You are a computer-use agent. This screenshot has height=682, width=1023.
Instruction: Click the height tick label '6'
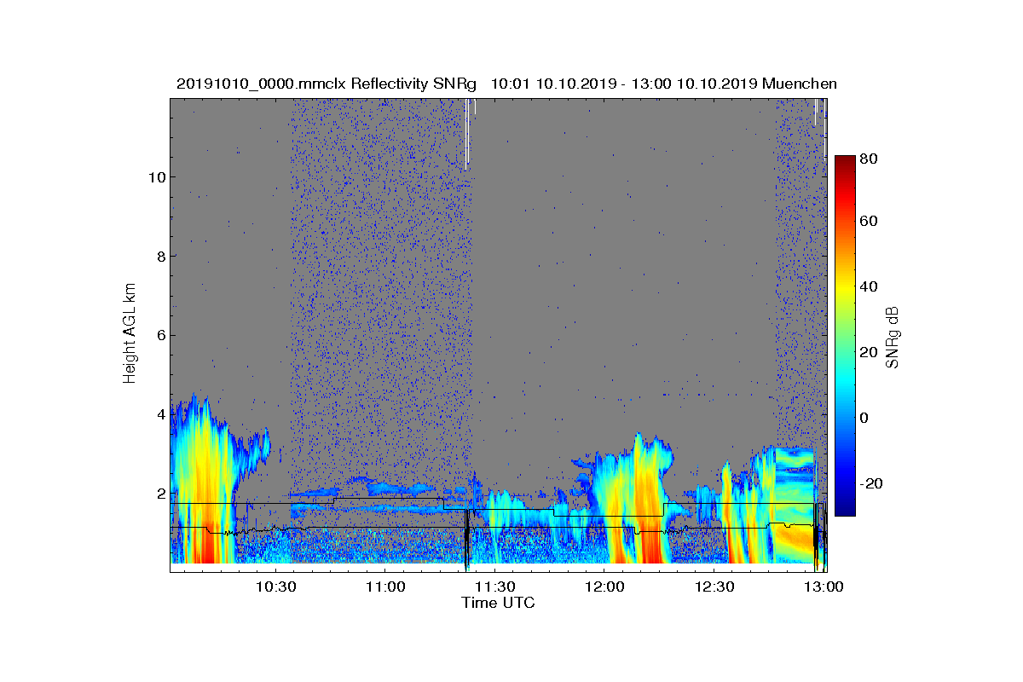point(160,335)
